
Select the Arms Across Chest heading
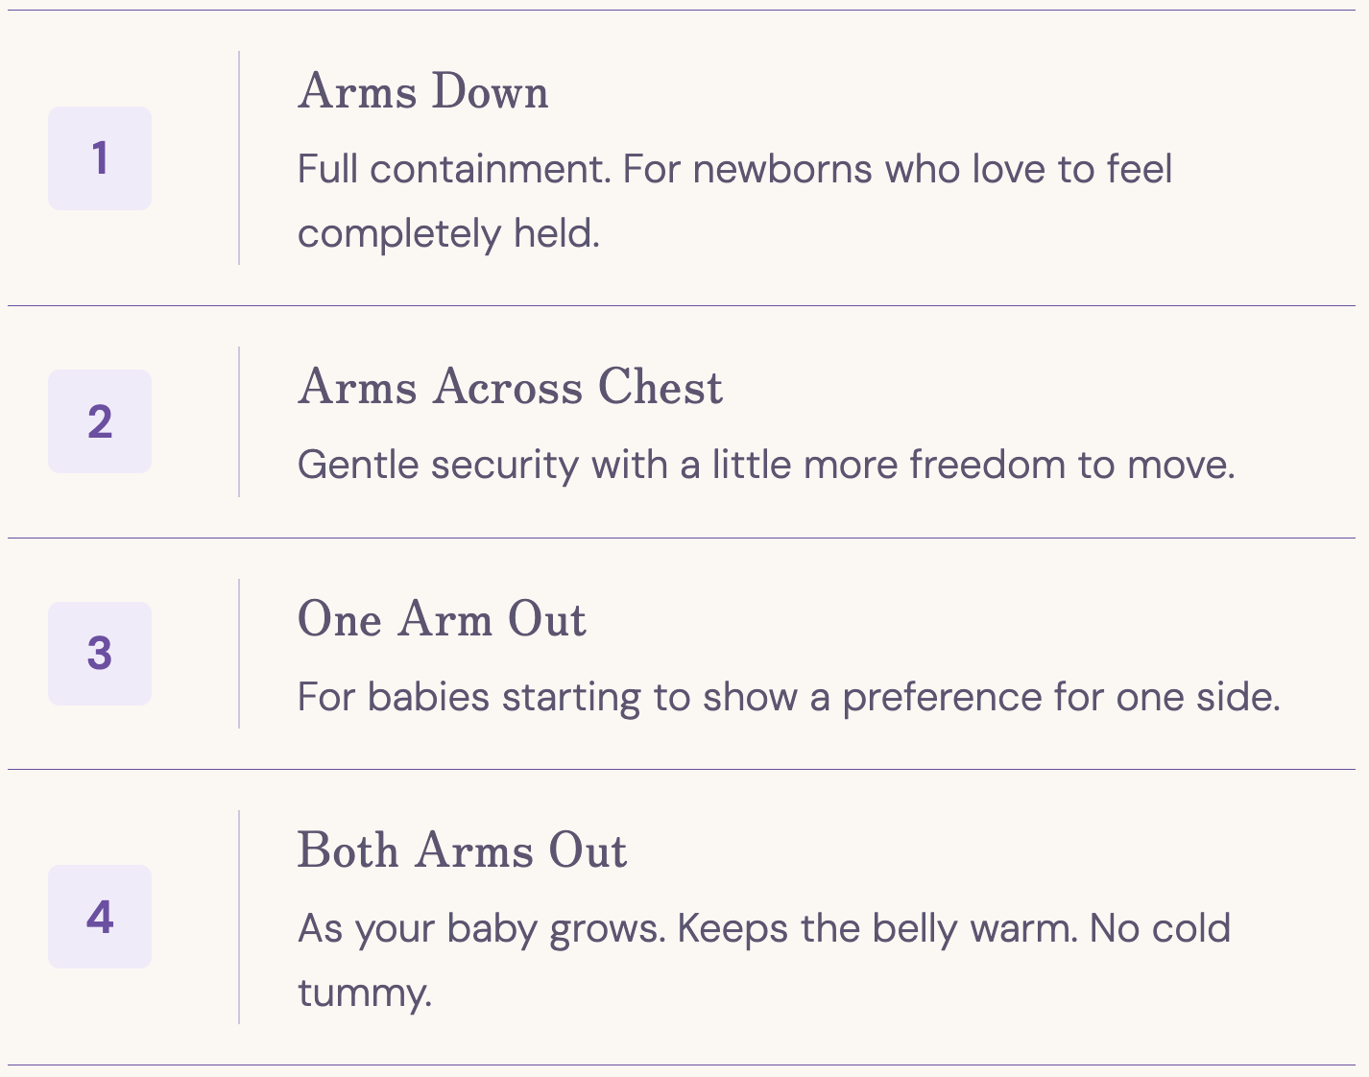point(510,388)
